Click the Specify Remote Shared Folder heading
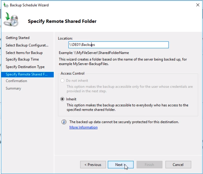 [62, 21]
